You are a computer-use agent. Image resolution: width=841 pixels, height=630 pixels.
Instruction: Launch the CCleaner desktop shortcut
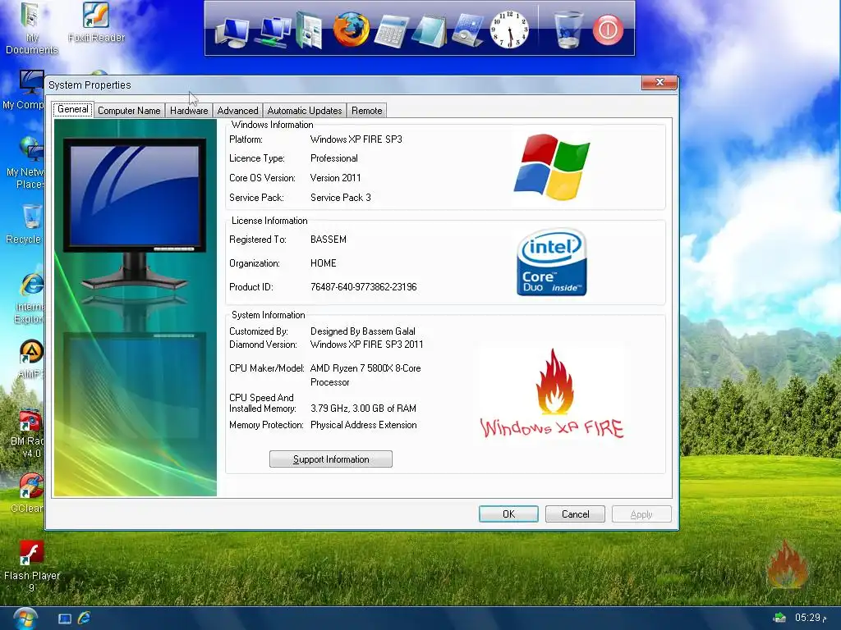[x=28, y=492]
